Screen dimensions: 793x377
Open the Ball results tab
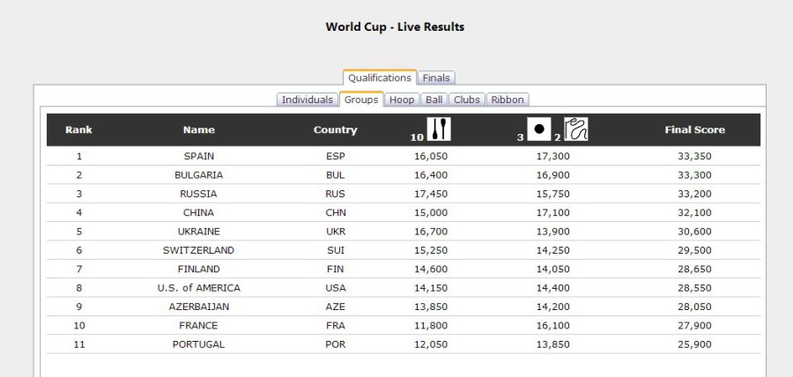[434, 100]
